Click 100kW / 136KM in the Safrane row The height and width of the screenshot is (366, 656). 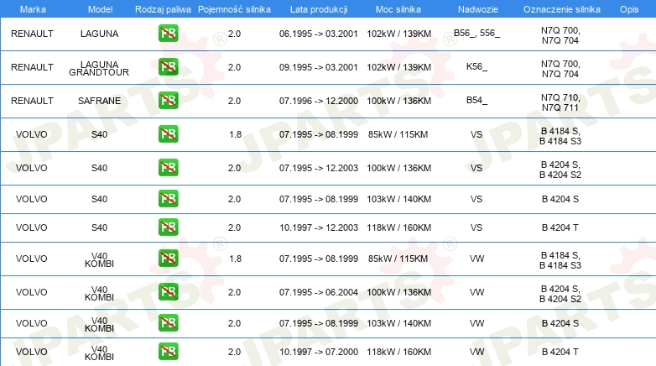[398, 101]
